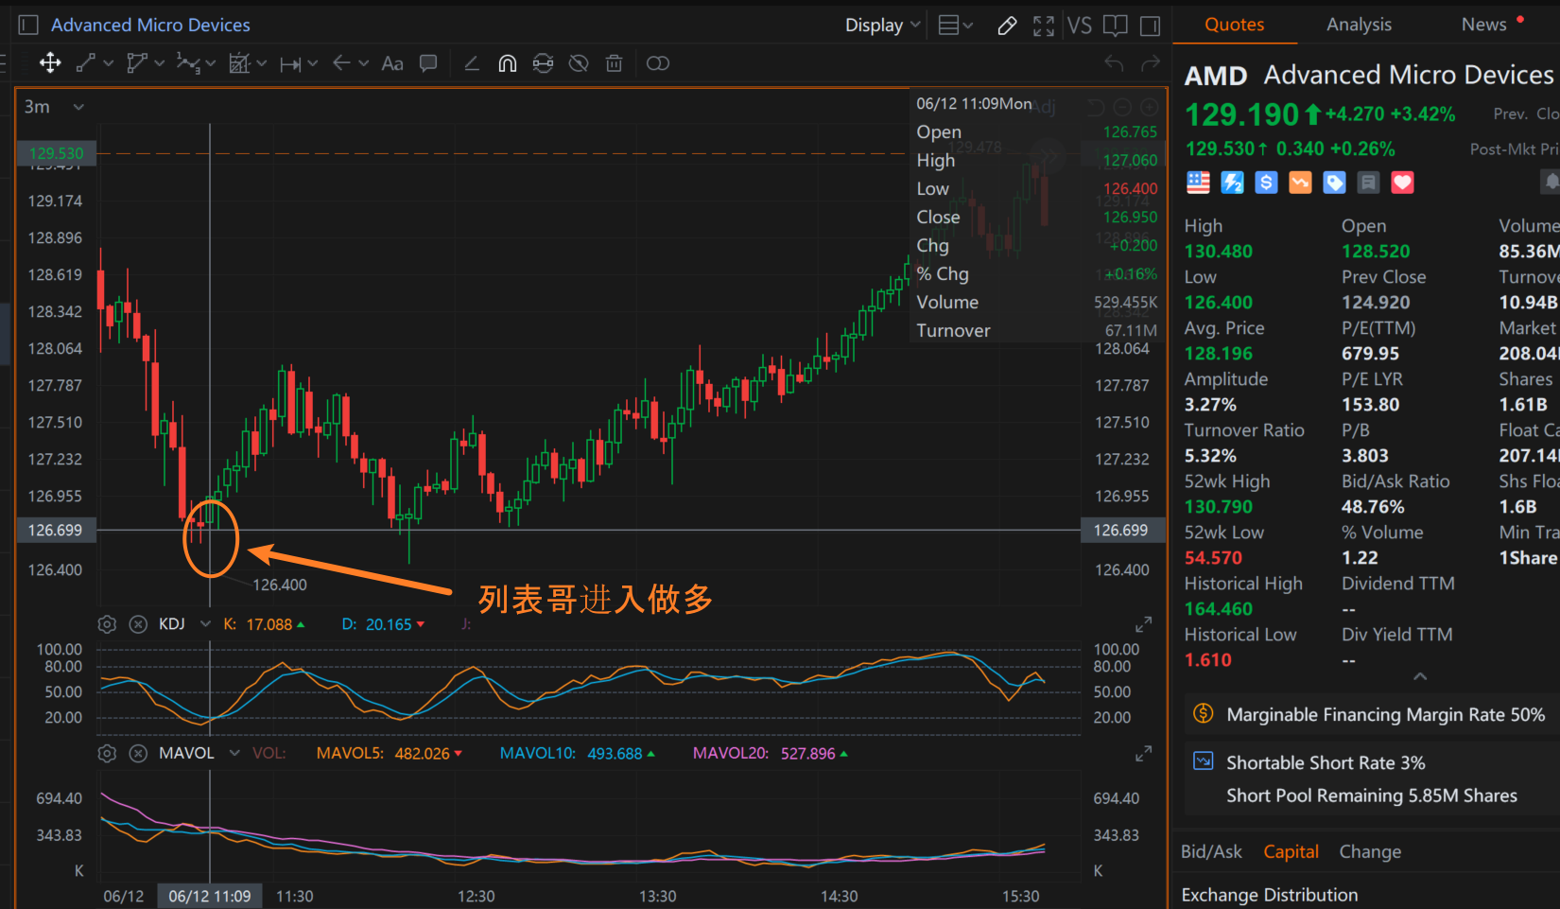The image size is (1560, 909).
Task: Select the range measurement tool
Action: point(289,63)
